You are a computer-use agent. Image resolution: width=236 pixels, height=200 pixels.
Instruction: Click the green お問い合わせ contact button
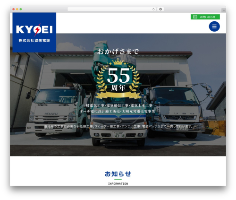point(205,17)
